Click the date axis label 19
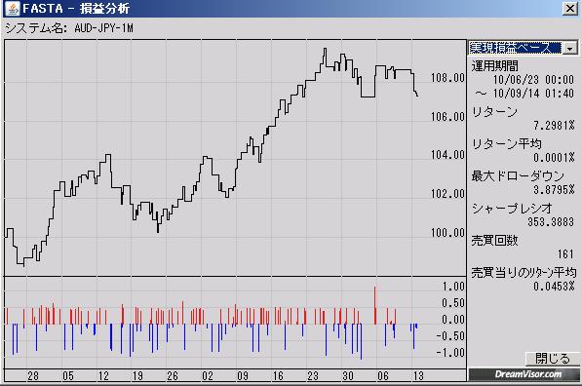582x386 pixels. click(137, 376)
